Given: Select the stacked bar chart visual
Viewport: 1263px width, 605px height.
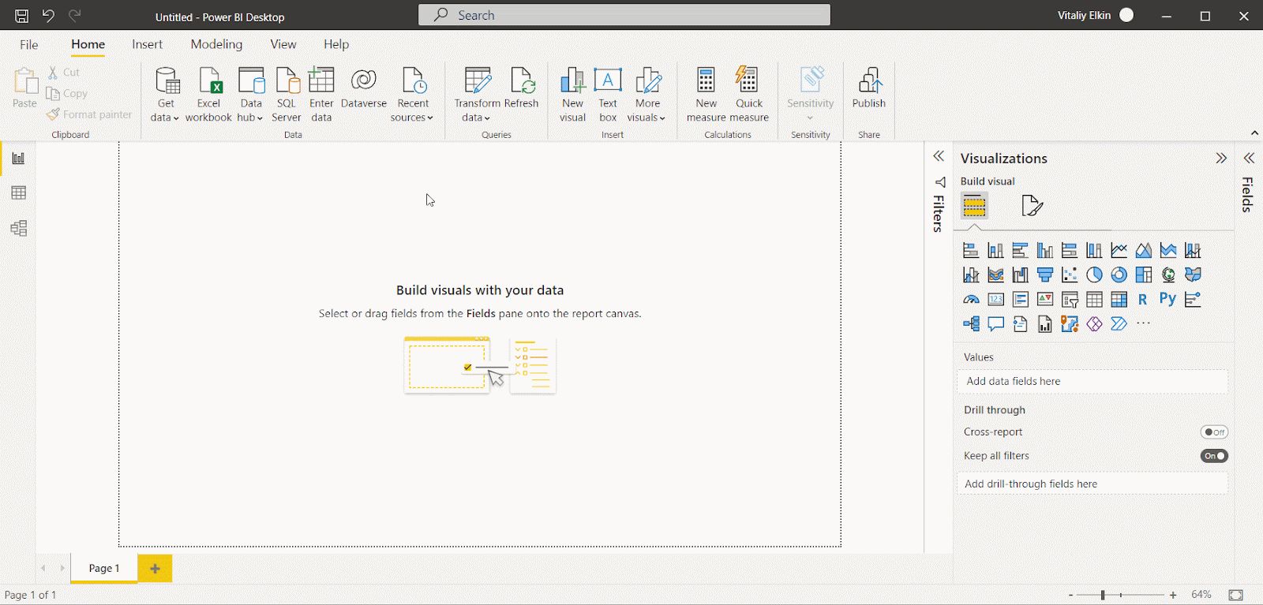Looking at the screenshot, I should click(971, 251).
